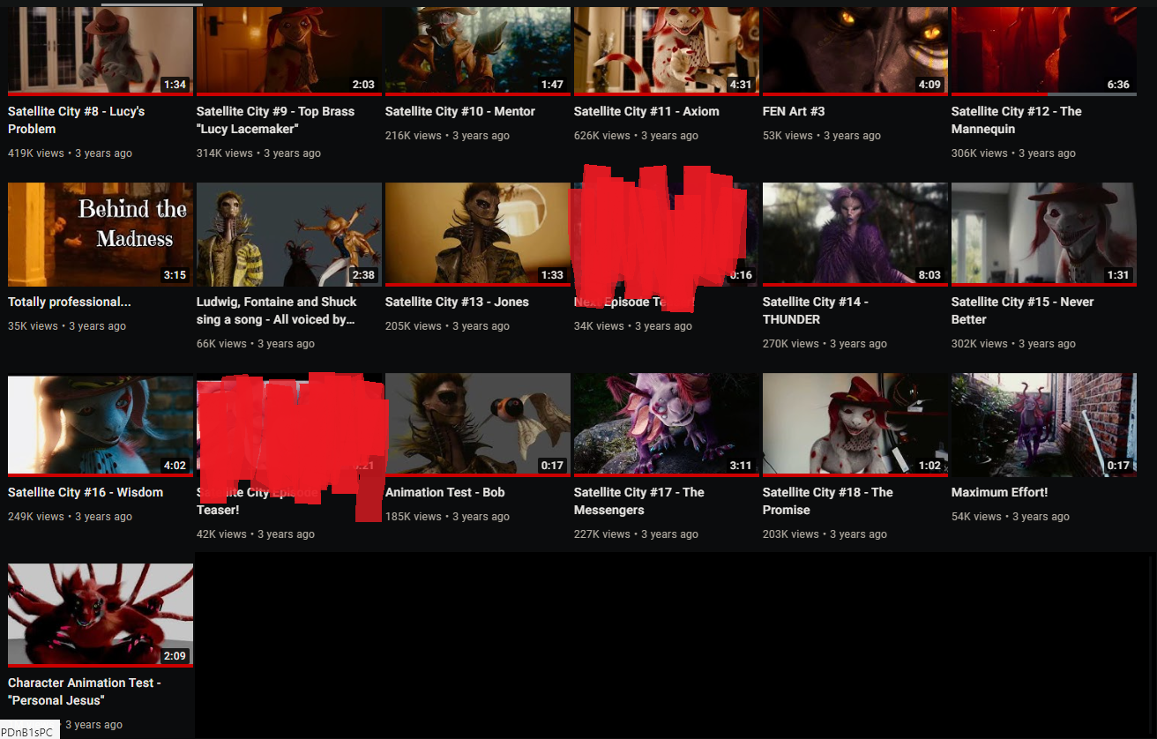Click the 2:03 duration badge on Top Brass

coord(363,85)
